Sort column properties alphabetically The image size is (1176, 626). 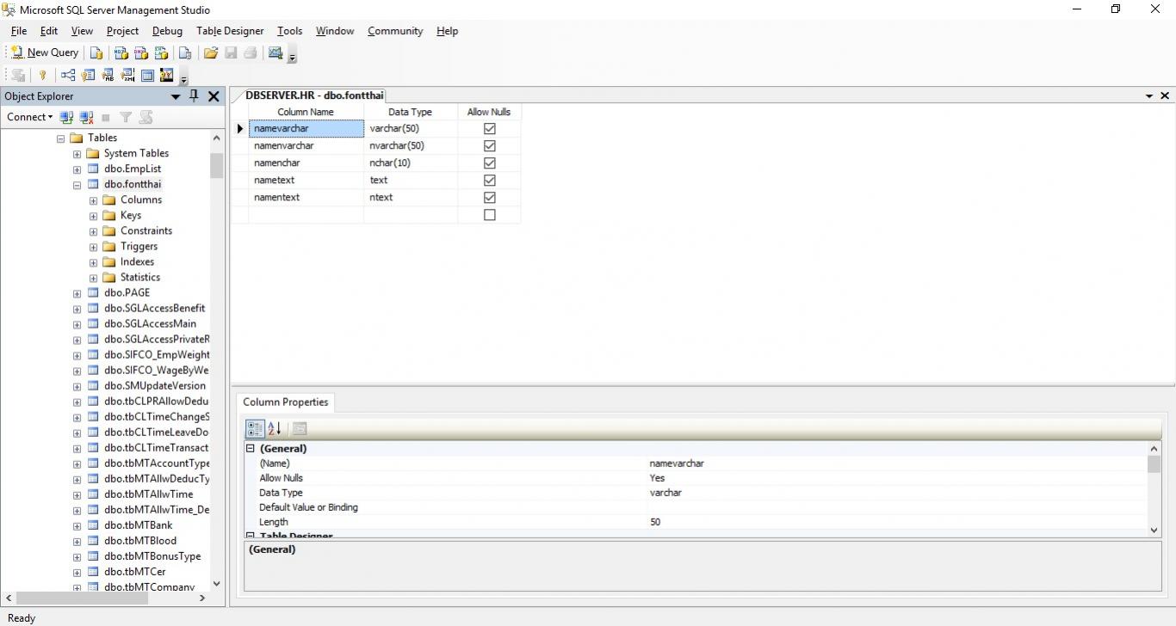pyautogui.click(x=275, y=428)
